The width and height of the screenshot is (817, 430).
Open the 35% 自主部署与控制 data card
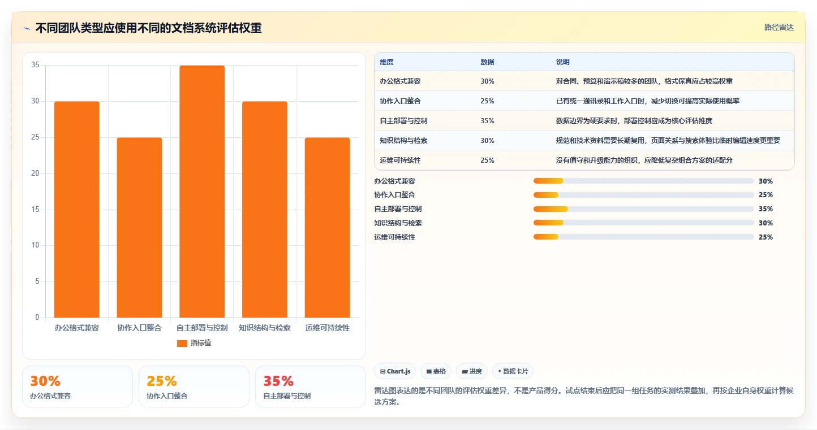click(x=311, y=386)
